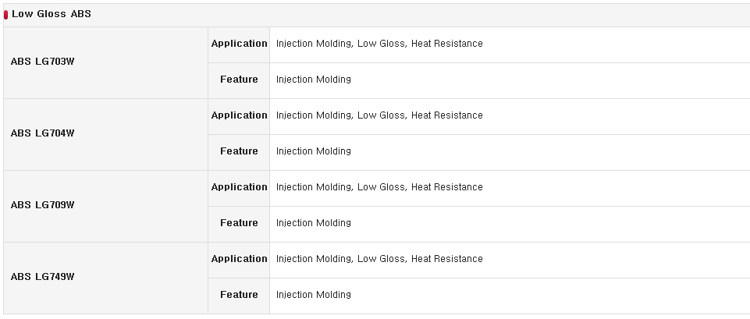The width and height of the screenshot is (750, 319).
Task: Open the ABS LG703W product entry
Action: (x=43, y=62)
